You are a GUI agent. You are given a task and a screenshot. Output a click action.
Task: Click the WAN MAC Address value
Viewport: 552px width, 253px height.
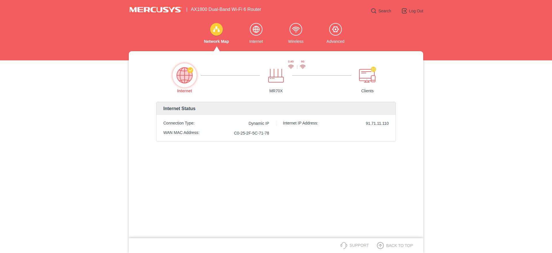(x=251, y=133)
